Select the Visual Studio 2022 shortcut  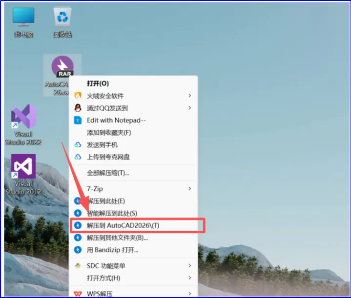click(x=23, y=125)
